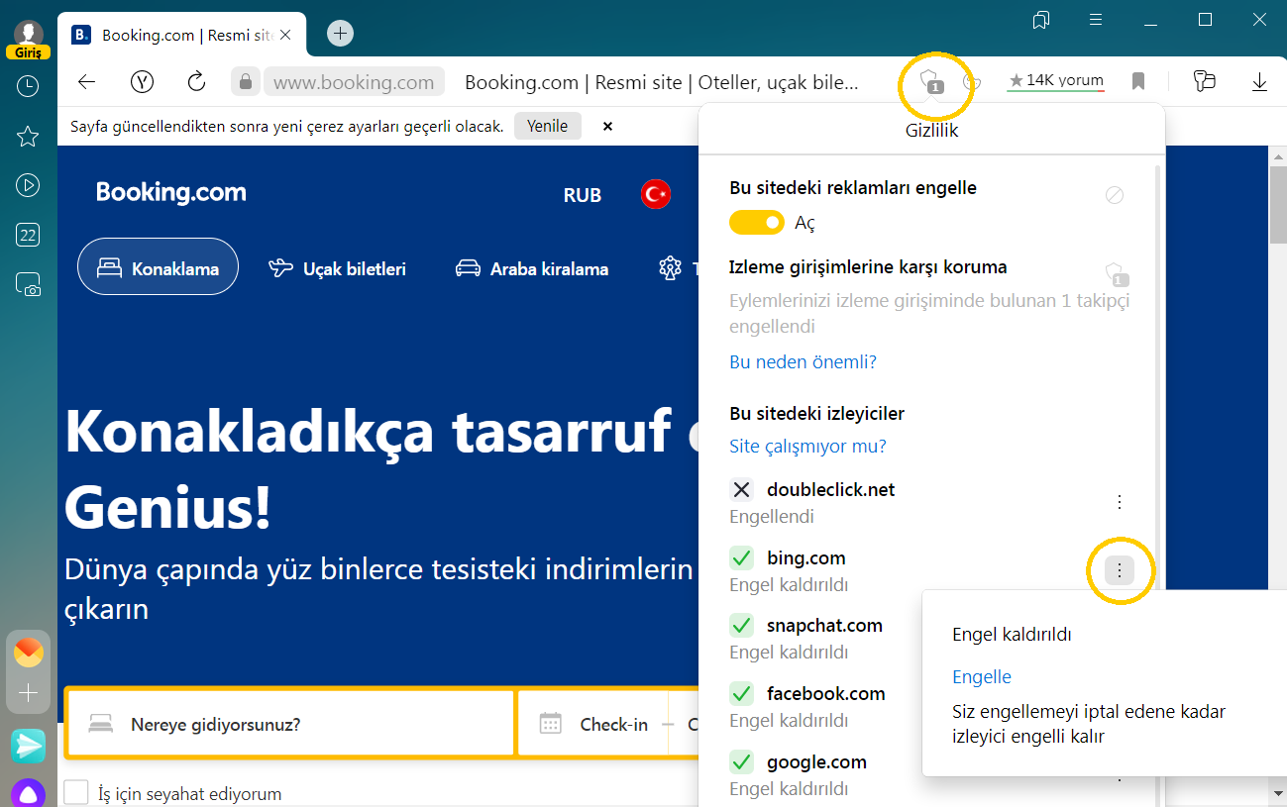The image size is (1287, 807).
Task: Open the privacy shield icon in address bar
Action: [931, 81]
